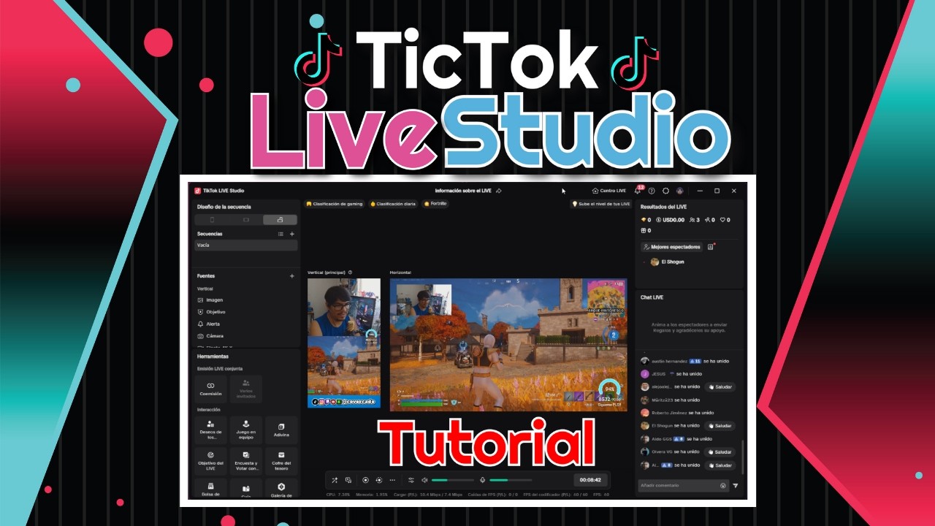
Task: Mute the microphone
Action: [483, 480]
